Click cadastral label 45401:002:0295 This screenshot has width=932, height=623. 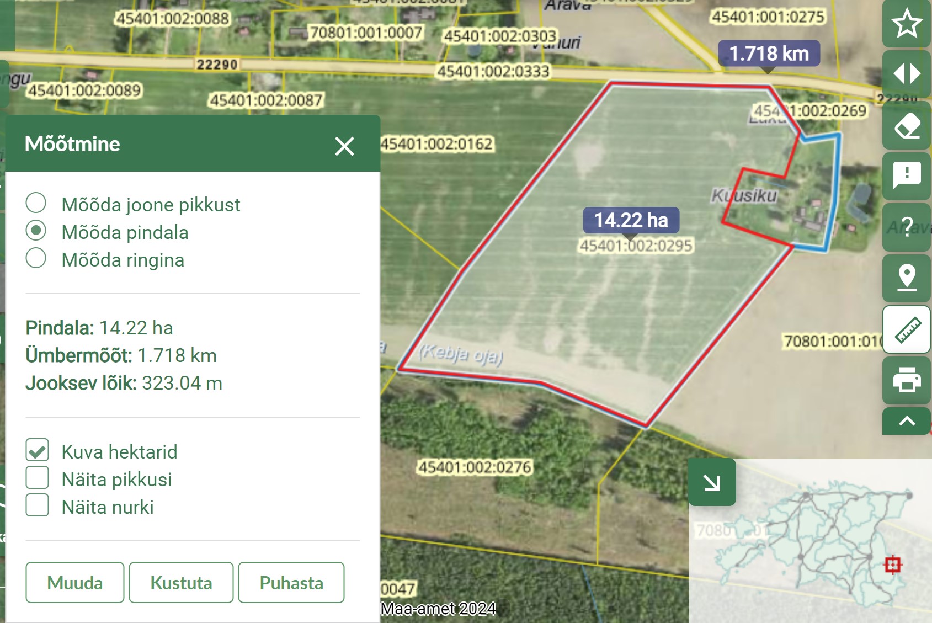(636, 246)
